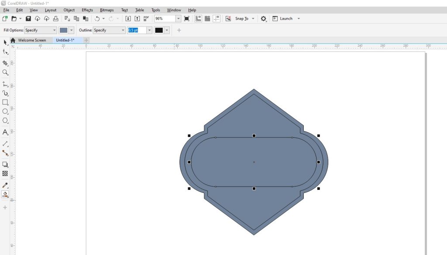The image size is (447, 255).
Task: Select the Polygon tool
Action: [5, 121]
